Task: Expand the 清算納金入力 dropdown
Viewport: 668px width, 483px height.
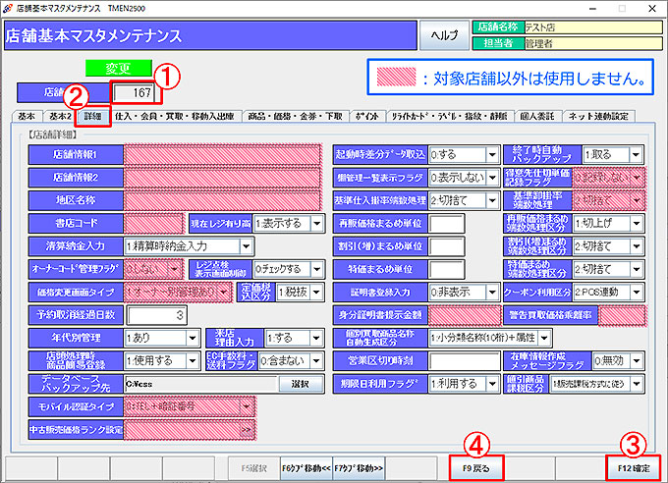Action: [246, 246]
